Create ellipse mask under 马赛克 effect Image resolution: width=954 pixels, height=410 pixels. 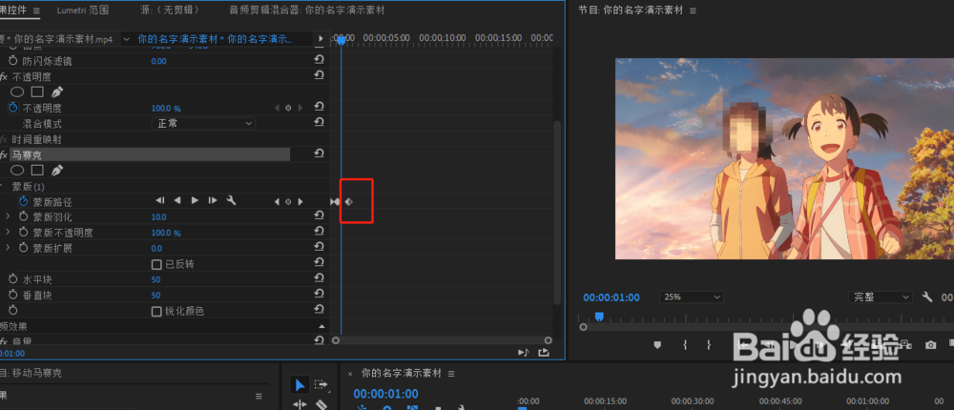click(17, 171)
